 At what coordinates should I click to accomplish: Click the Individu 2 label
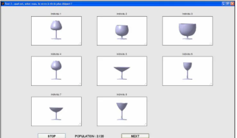tap(122, 14)
